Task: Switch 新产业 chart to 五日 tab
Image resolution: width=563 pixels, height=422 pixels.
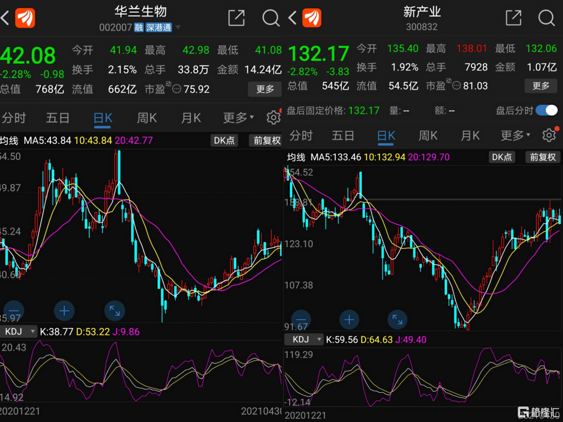Action: [343, 135]
